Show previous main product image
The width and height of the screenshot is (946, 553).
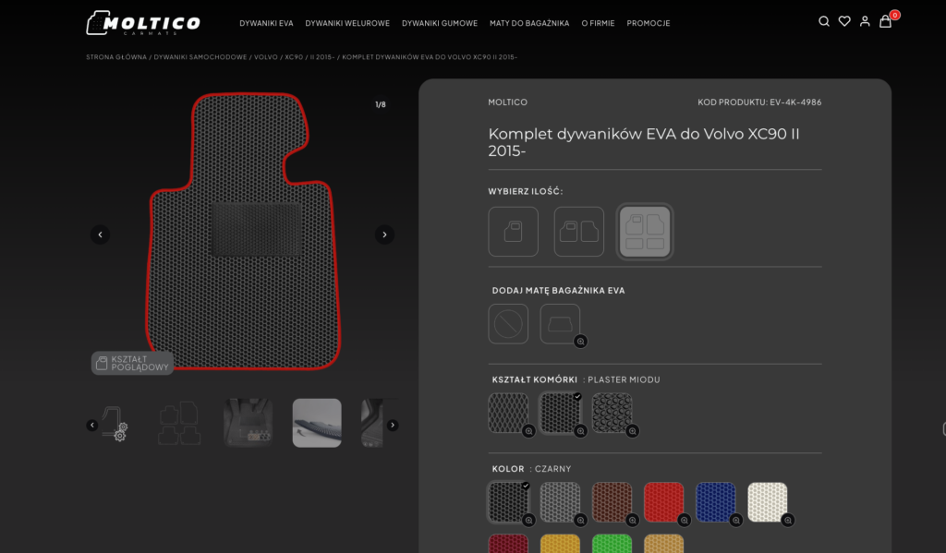[100, 234]
